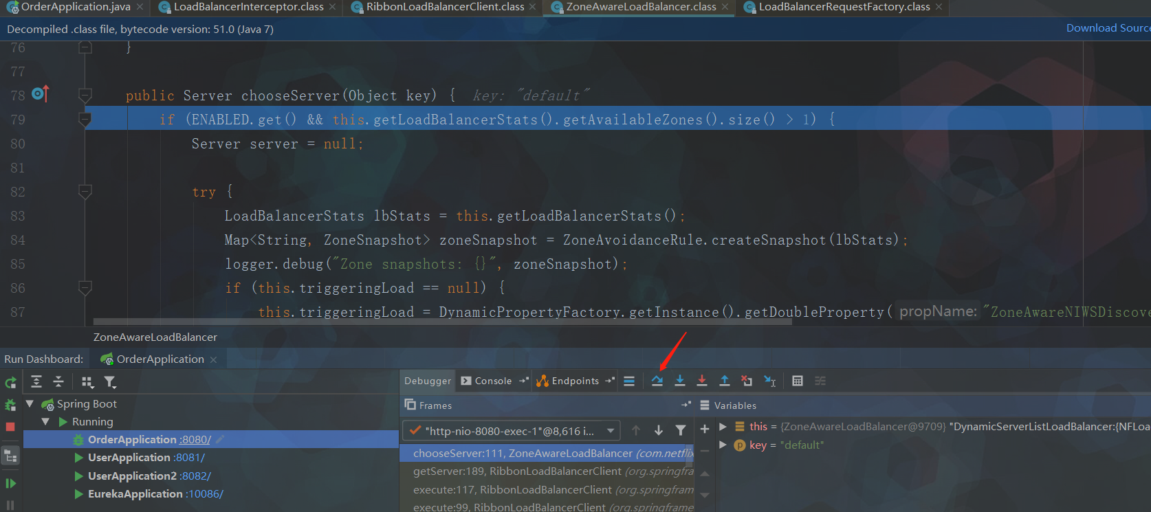The image size is (1151, 512).
Task: Open the Group By options dropdown
Action: tap(87, 382)
